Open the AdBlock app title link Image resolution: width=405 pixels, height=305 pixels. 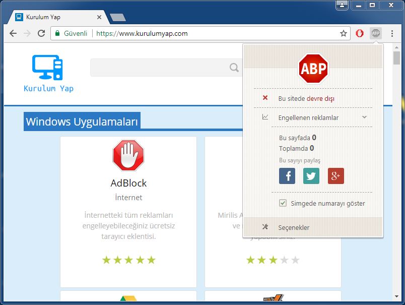[128, 183]
